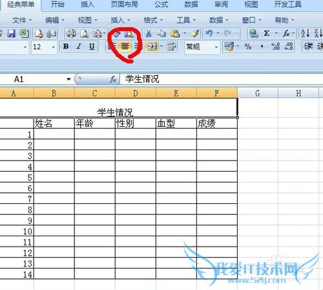Image resolution: width=323 pixels, height=290 pixels.
Task: Open the 常规 number format dropdown
Action: coord(216,47)
